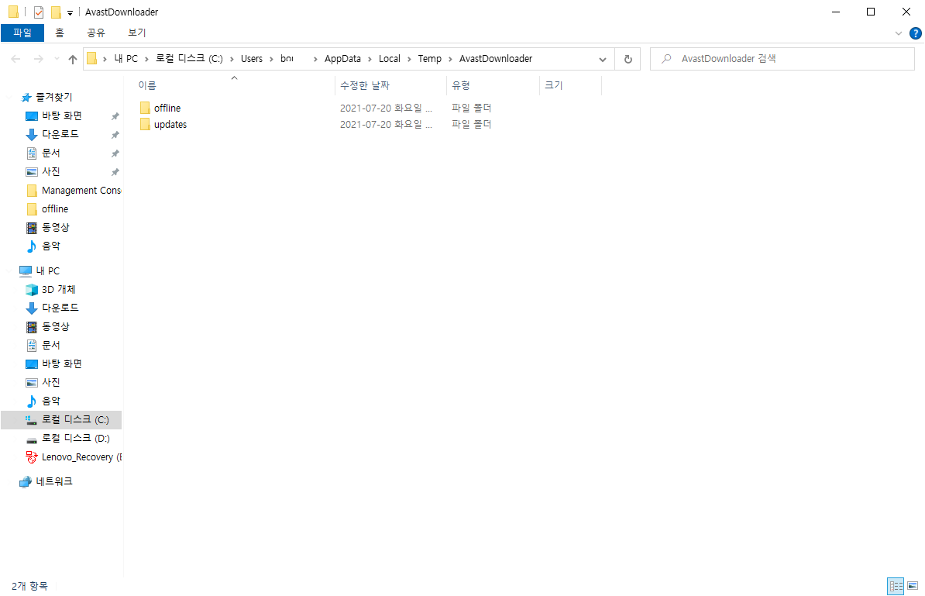Click the AvastDownloader 검색 search box

click(x=782, y=59)
